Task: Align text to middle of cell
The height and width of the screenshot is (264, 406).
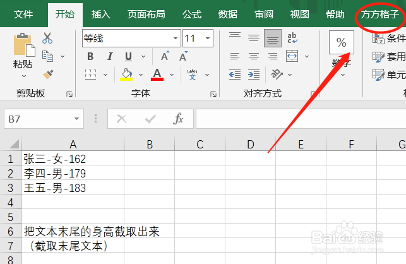Action: [254, 38]
